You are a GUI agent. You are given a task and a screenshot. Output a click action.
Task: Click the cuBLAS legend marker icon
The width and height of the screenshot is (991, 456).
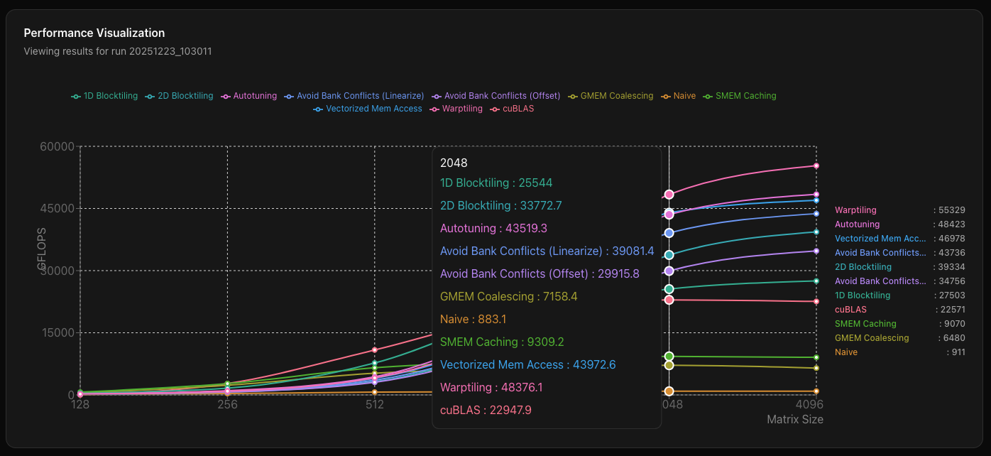click(495, 109)
